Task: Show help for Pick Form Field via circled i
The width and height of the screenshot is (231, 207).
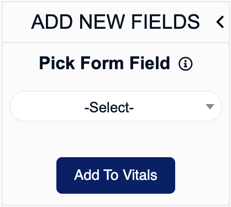Action: (185, 64)
